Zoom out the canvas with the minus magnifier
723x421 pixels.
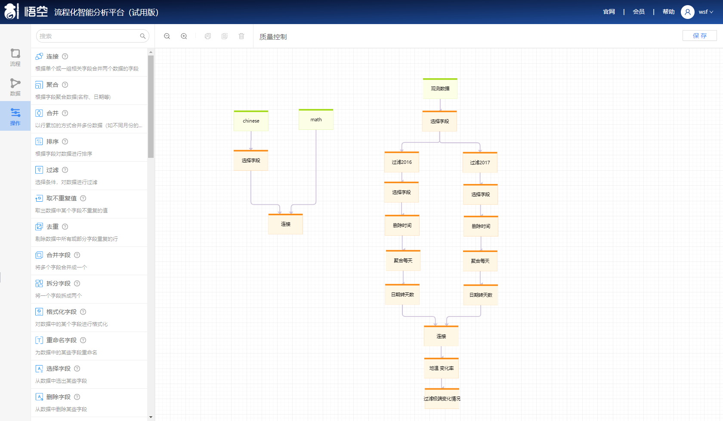coord(167,36)
